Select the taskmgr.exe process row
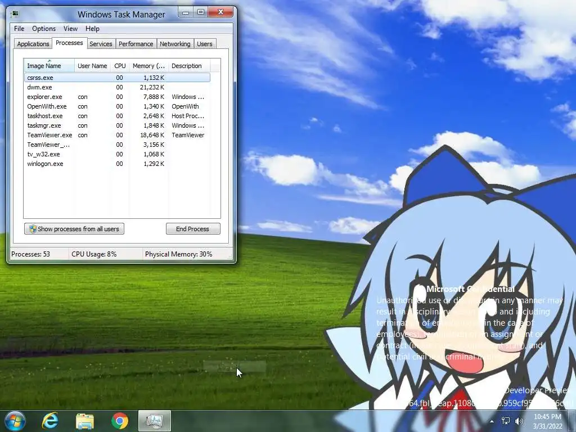Image resolution: width=576 pixels, height=432 pixels. pos(117,125)
